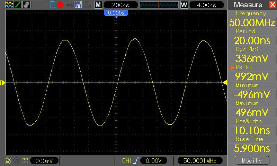Click the blue pulse waveform icon
Viewport: 277px width, 166px height.
coord(52,5)
